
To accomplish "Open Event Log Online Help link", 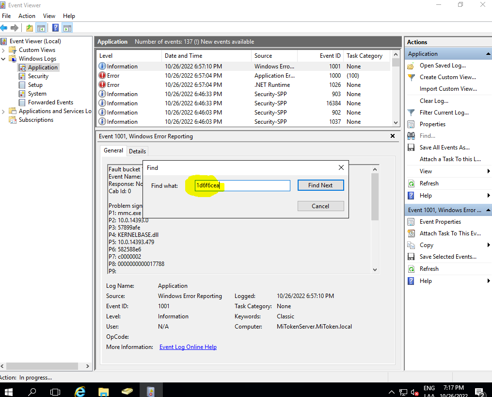I will (188, 347).
